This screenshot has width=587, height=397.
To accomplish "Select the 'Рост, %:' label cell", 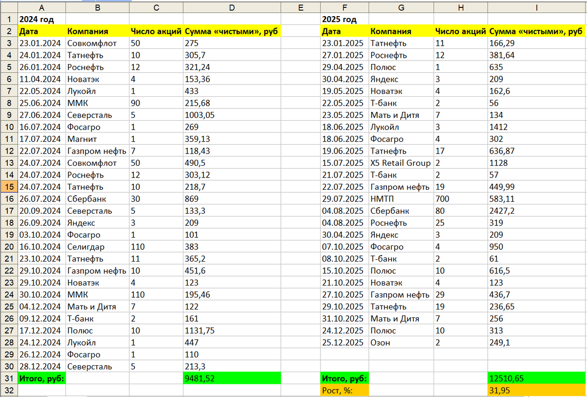I will pos(344,390).
